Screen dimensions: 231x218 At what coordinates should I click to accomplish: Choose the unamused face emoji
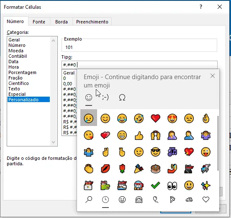click(189, 118)
